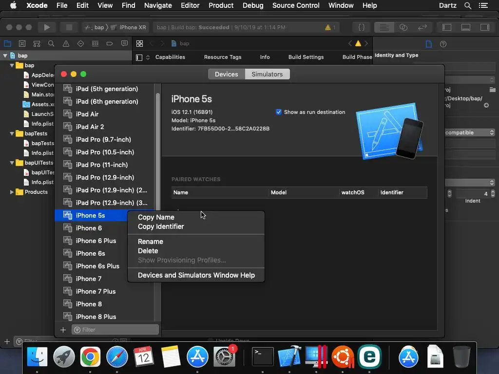Toggle the Inspectors panel visibility
Viewport: 499px width, 374px height.
485,27
